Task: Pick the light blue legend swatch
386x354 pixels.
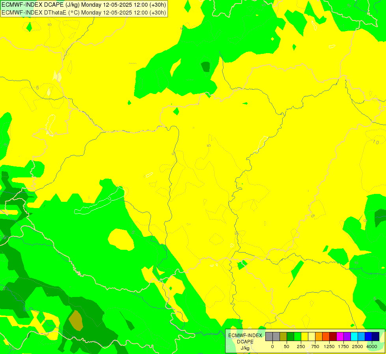Action: (x=362, y=337)
